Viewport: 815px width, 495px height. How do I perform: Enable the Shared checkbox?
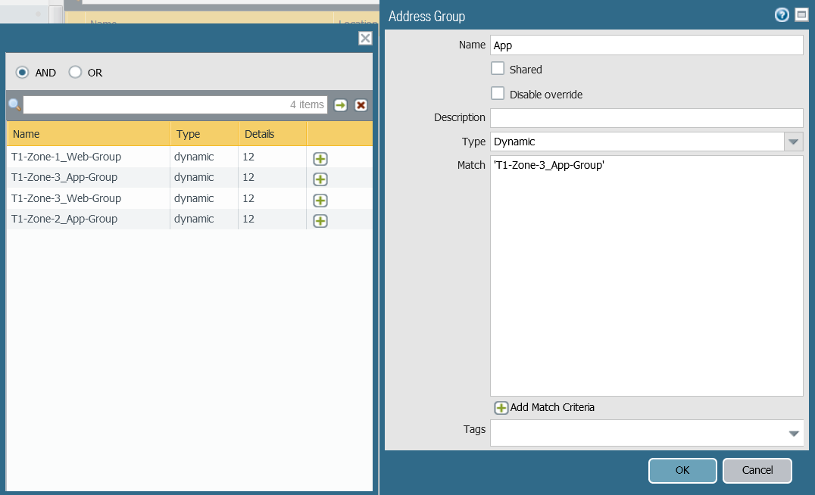pos(498,69)
